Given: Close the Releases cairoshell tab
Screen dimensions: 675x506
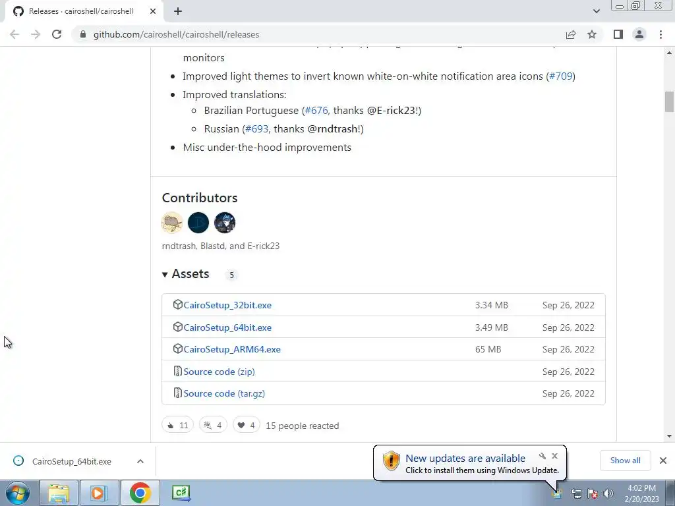Looking at the screenshot, I should (x=153, y=11).
